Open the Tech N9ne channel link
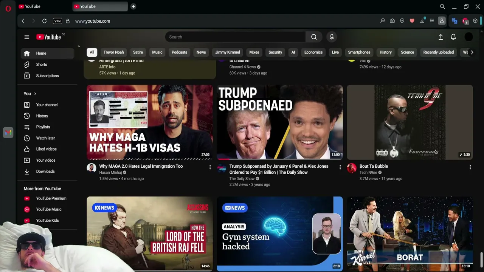484x272 pixels. (x=368, y=173)
